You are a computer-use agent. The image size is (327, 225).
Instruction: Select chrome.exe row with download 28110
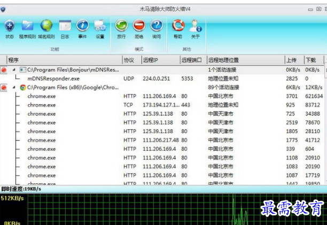coord(162,131)
